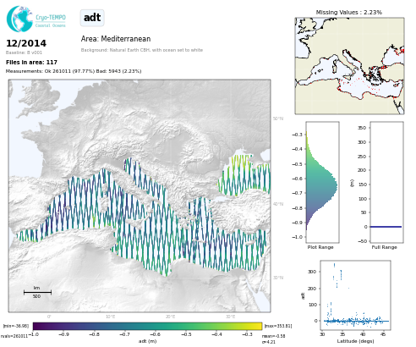The width and height of the screenshot is (416, 347).
Task: Click the Full Range histogram panel
Action: coord(386,182)
